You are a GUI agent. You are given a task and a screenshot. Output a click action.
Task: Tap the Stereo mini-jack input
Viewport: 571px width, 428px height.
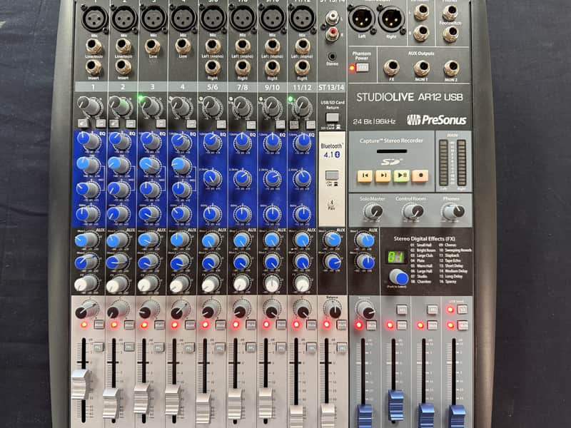click(332, 56)
